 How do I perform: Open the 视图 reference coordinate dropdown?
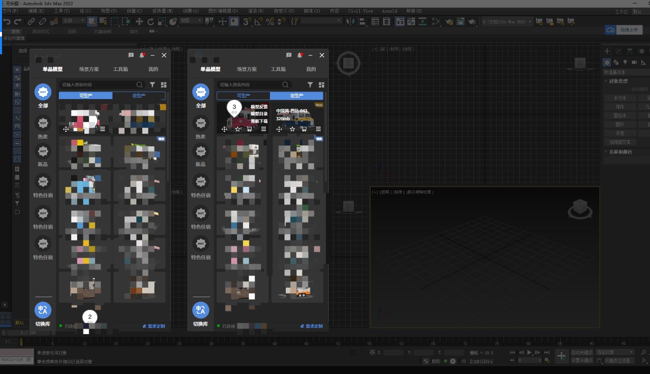click(191, 21)
